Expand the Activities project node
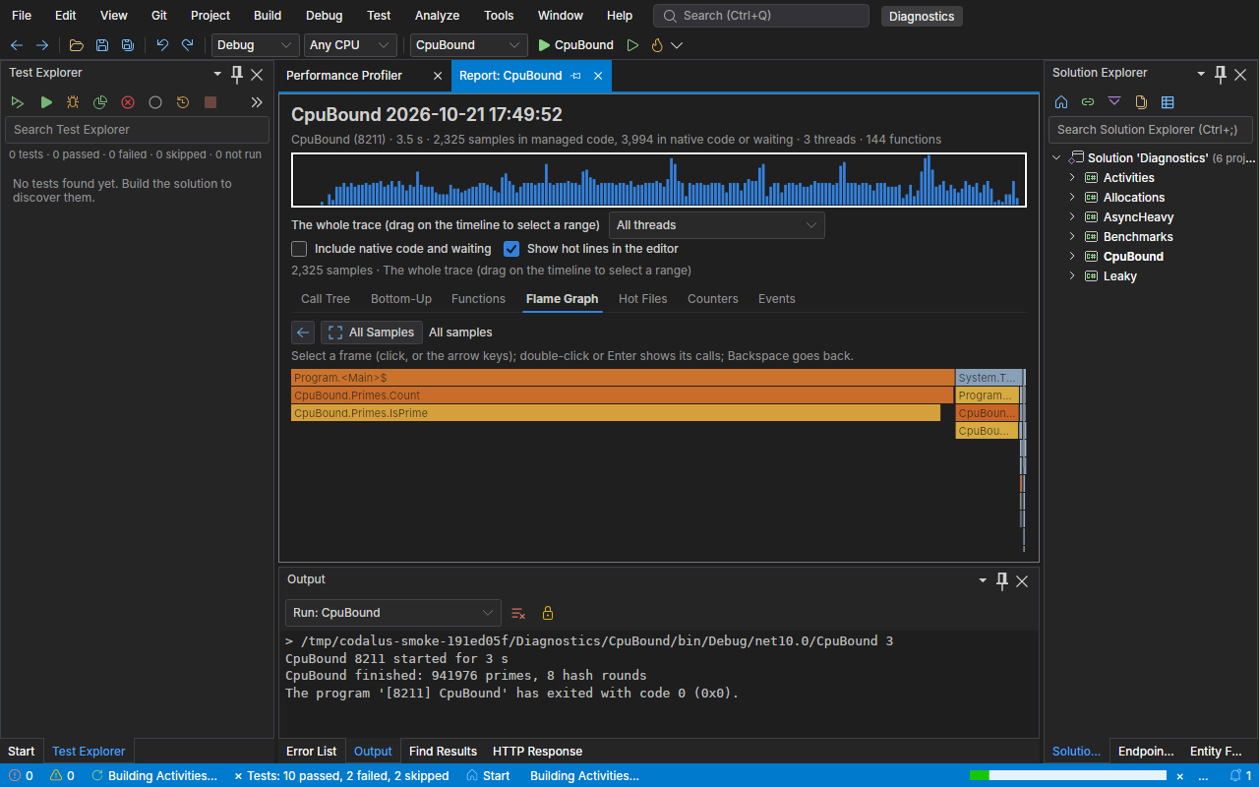 point(1072,178)
